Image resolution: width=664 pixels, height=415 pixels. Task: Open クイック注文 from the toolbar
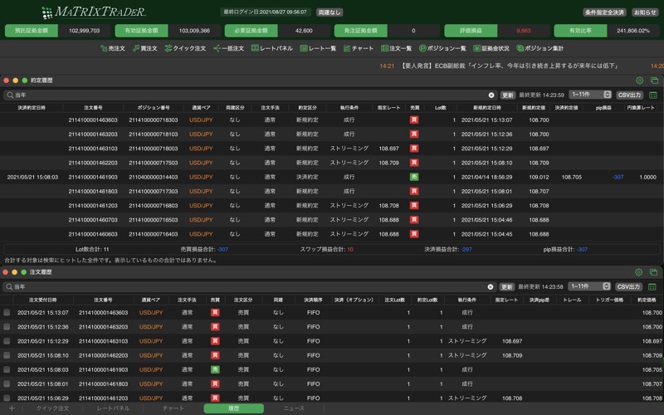pyautogui.click(x=185, y=48)
